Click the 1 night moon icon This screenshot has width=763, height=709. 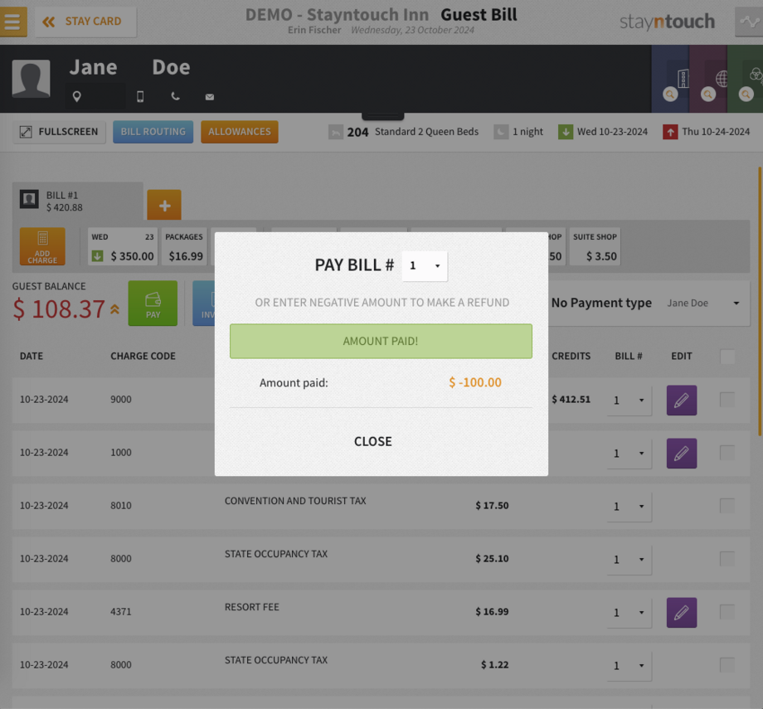pyautogui.click(x=501, y=132)
